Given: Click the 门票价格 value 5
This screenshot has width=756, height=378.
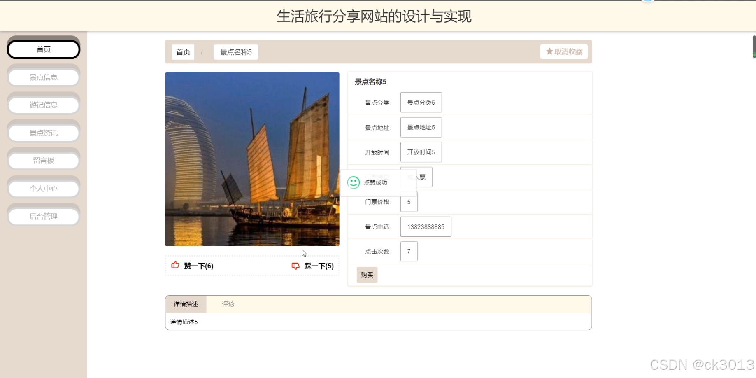Looking at the screenshot, I should tap(409, 202).
